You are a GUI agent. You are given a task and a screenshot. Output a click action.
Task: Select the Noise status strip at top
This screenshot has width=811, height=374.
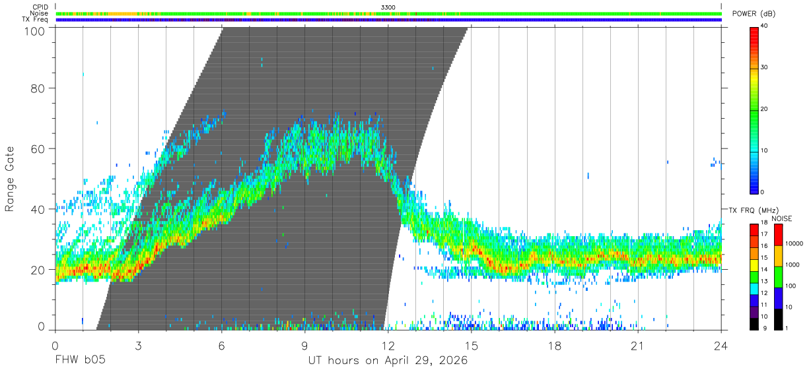click(388, 13)
